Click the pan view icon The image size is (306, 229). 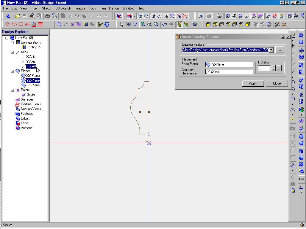coord(128,24)
